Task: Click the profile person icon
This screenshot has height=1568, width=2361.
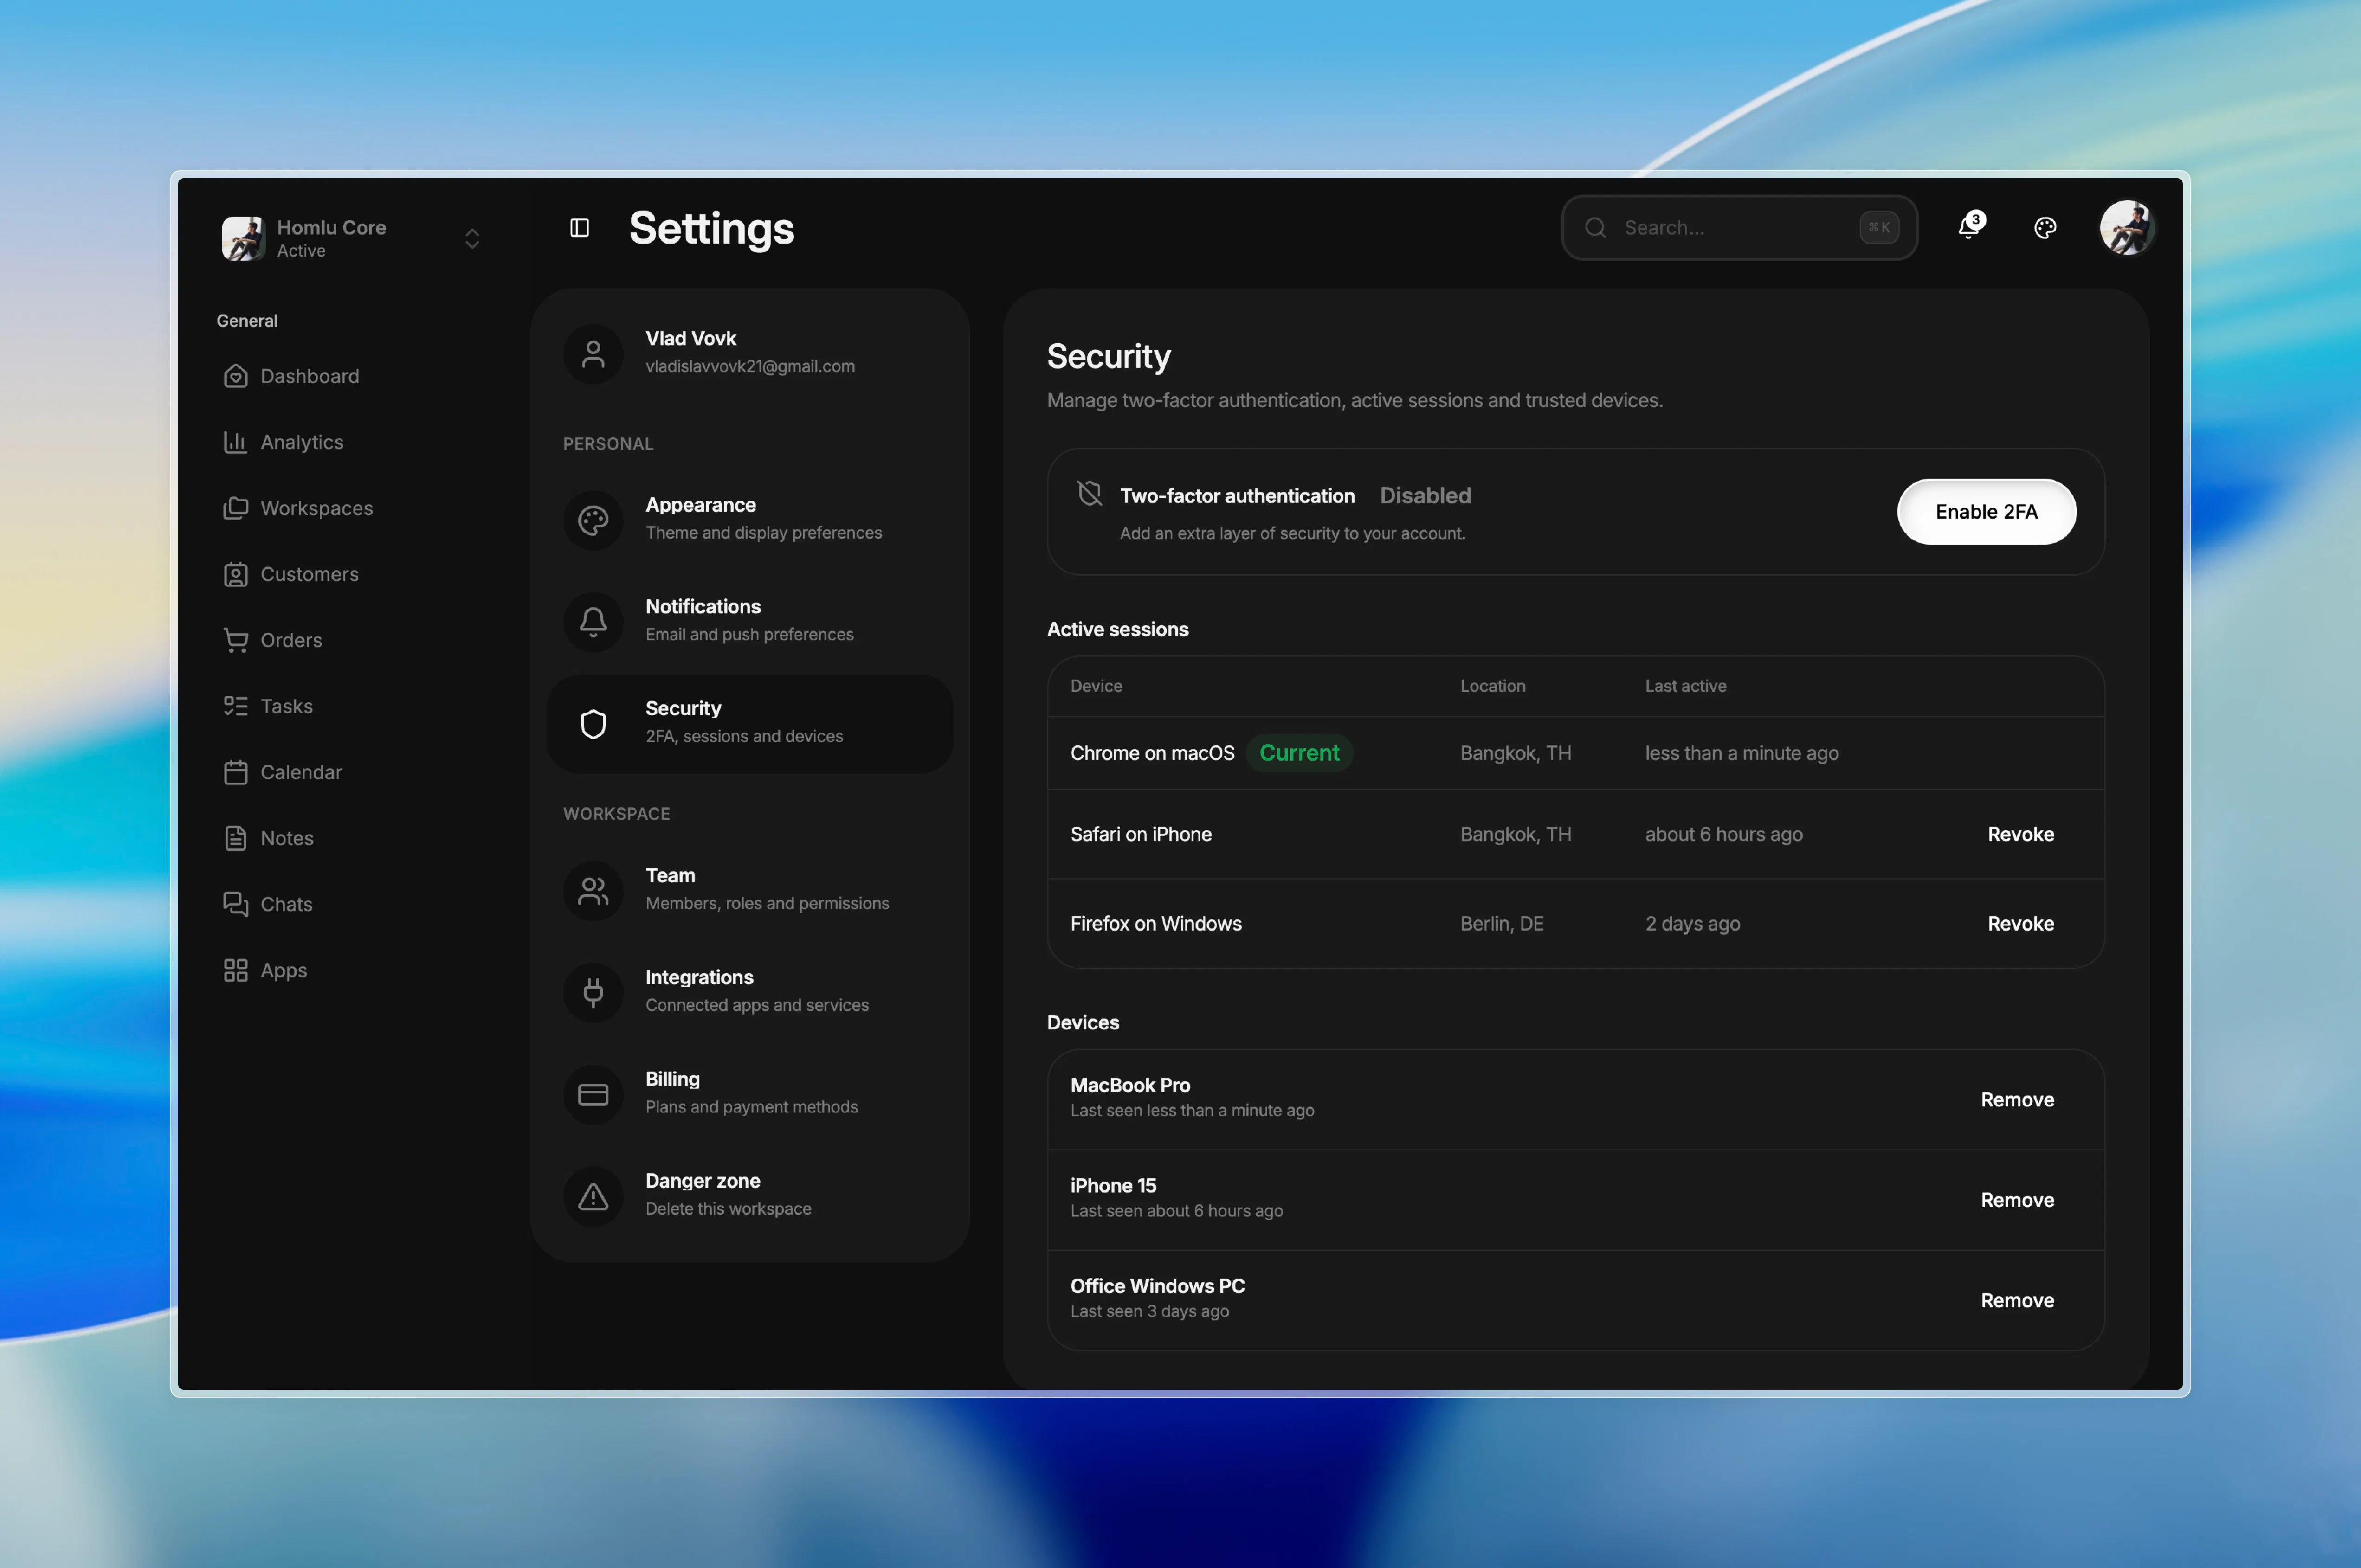Action: pyautogui.click(x=593, y=353)
